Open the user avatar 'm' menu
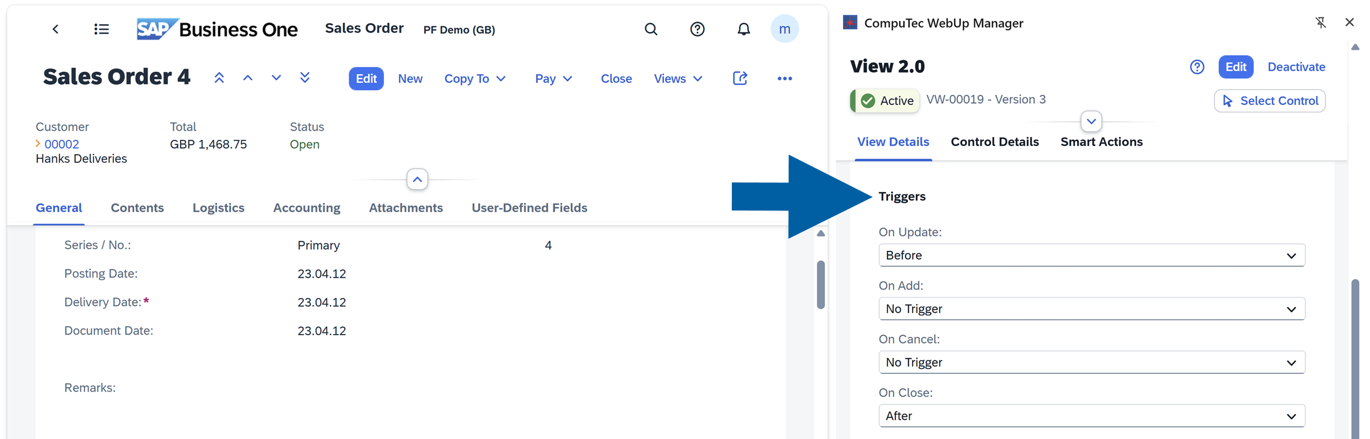Screen dimensions: 1370x439 [x=785, y=29]
